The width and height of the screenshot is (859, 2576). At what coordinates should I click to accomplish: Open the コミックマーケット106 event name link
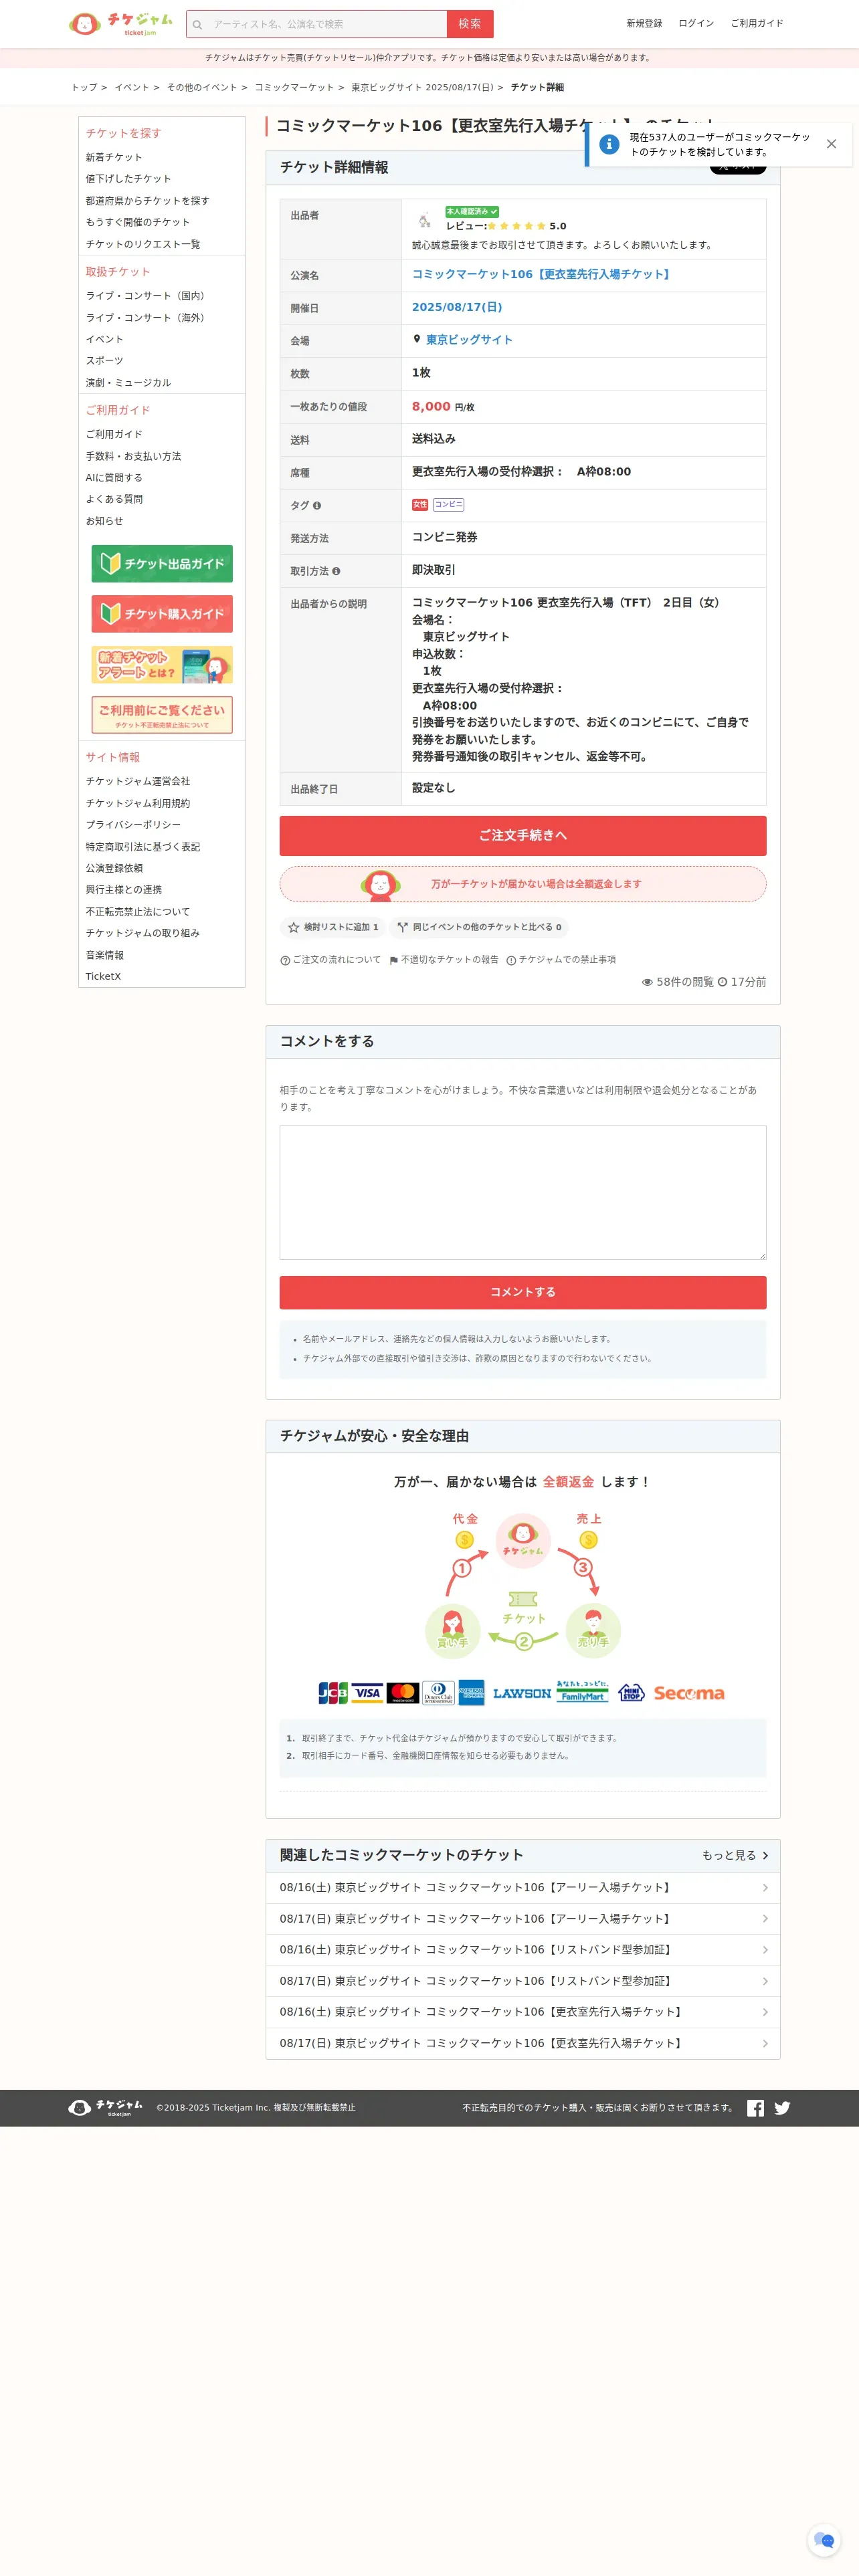click(543, 274)
